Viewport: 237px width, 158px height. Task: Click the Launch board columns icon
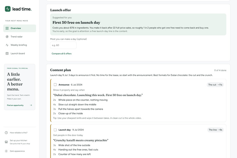coord(7,53)
